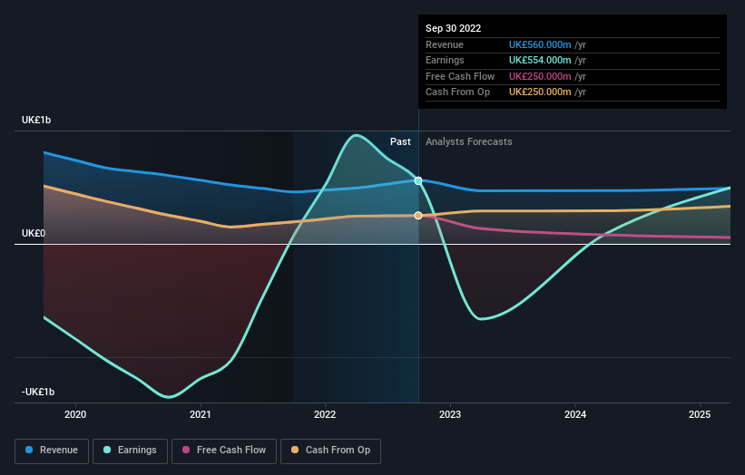Click the Free Cash Flow label in tooltip
745x475 pixels.
pyautogui.click(x=460, y=76)
